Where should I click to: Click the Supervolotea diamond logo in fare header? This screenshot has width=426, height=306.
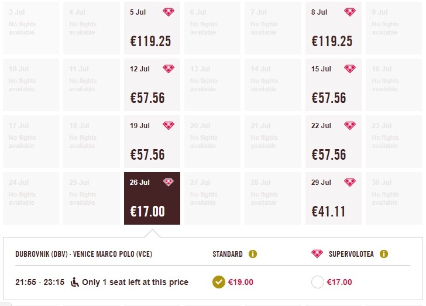(x=317, y=255)
